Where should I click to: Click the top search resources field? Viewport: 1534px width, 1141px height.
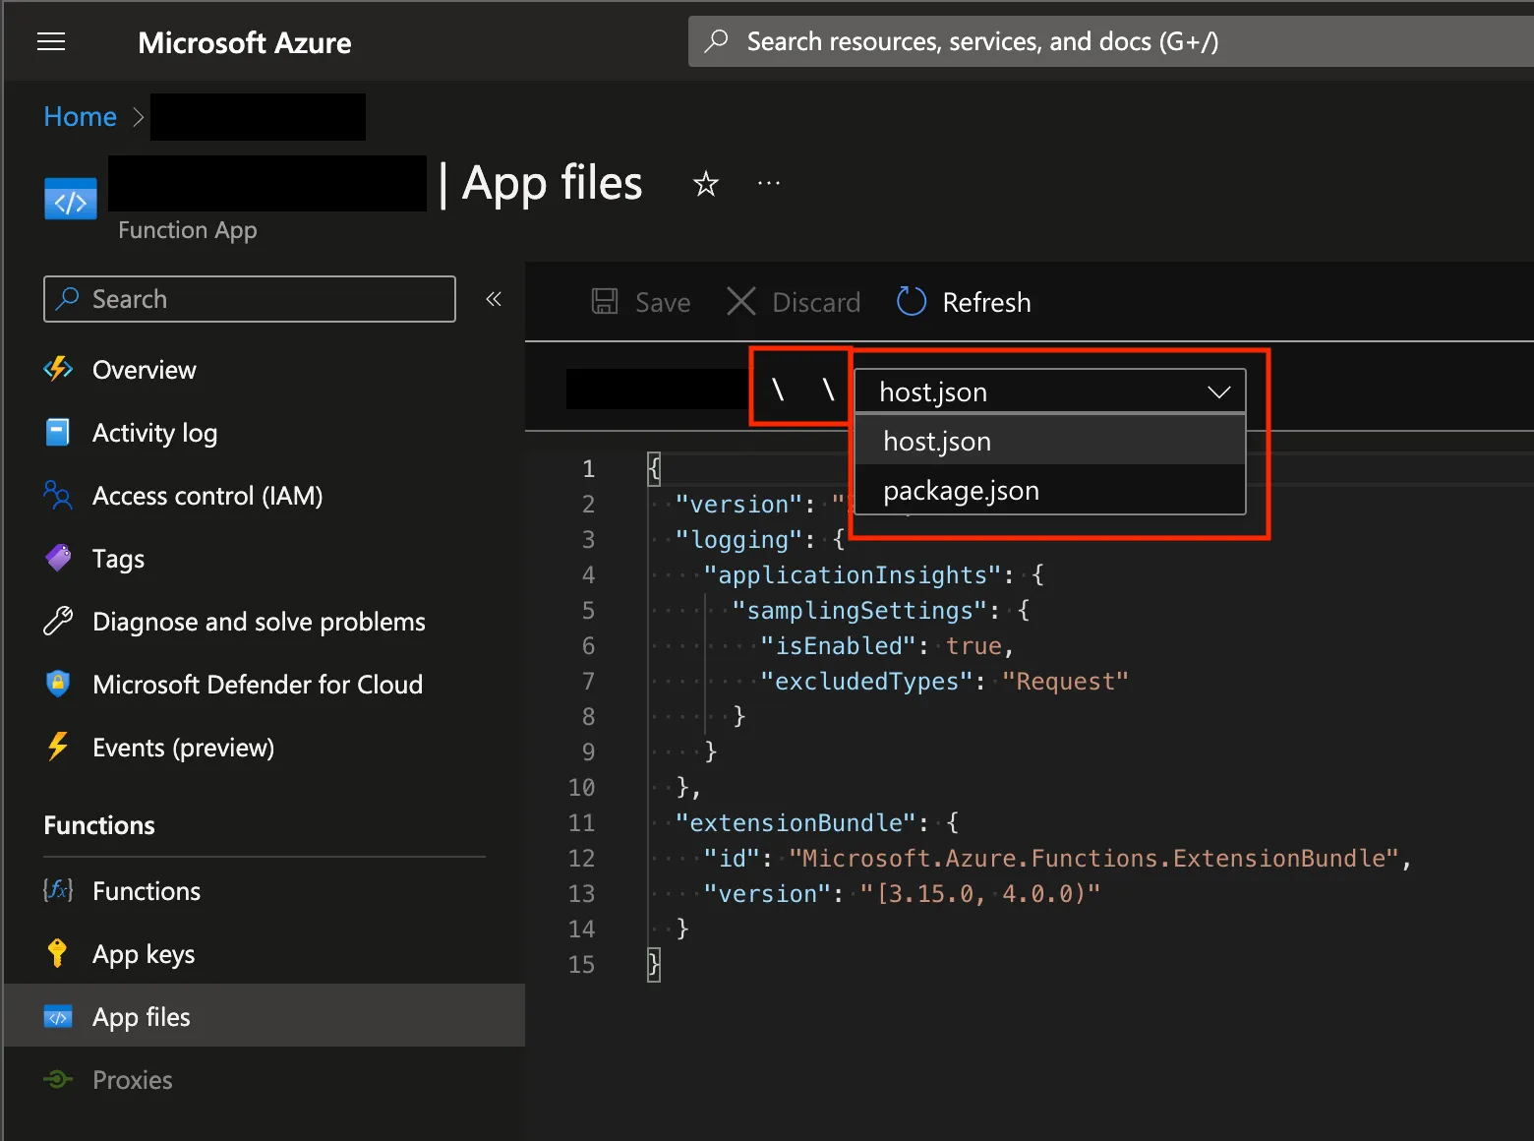tap(1111, 41)
